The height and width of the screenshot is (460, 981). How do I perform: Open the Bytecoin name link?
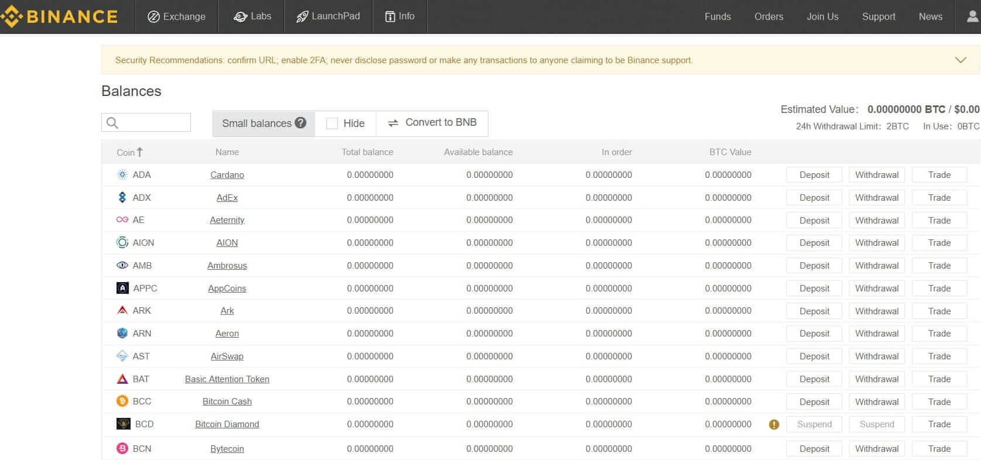[227, 448]
